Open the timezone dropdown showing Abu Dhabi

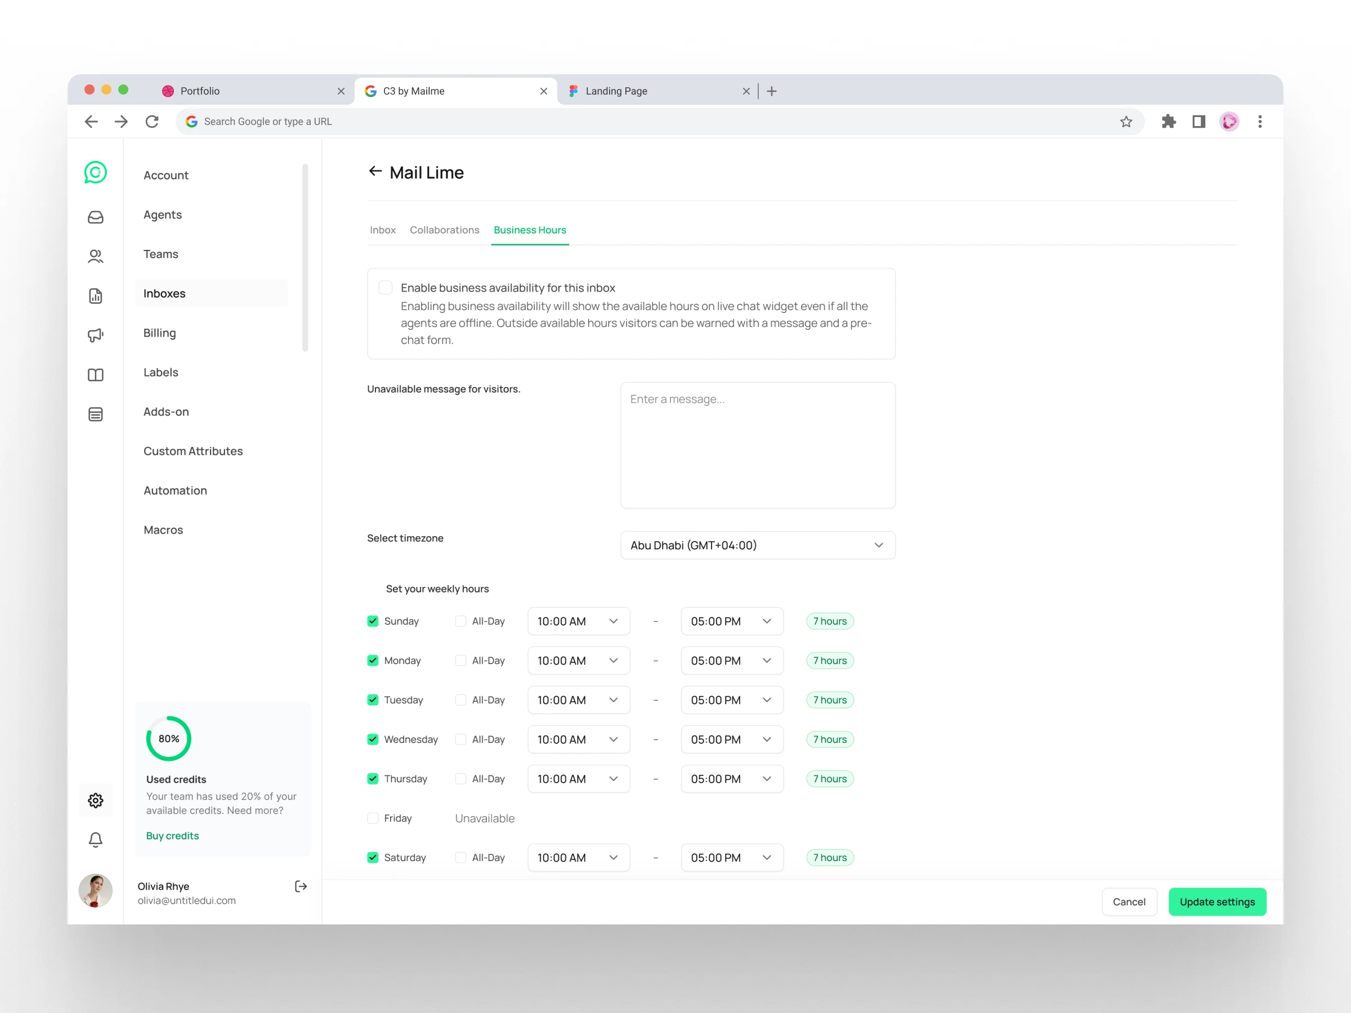(x=757, y=545)
